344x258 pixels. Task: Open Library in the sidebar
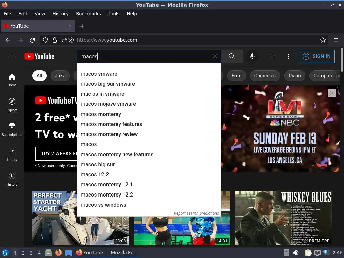click(x=12, y=155)
